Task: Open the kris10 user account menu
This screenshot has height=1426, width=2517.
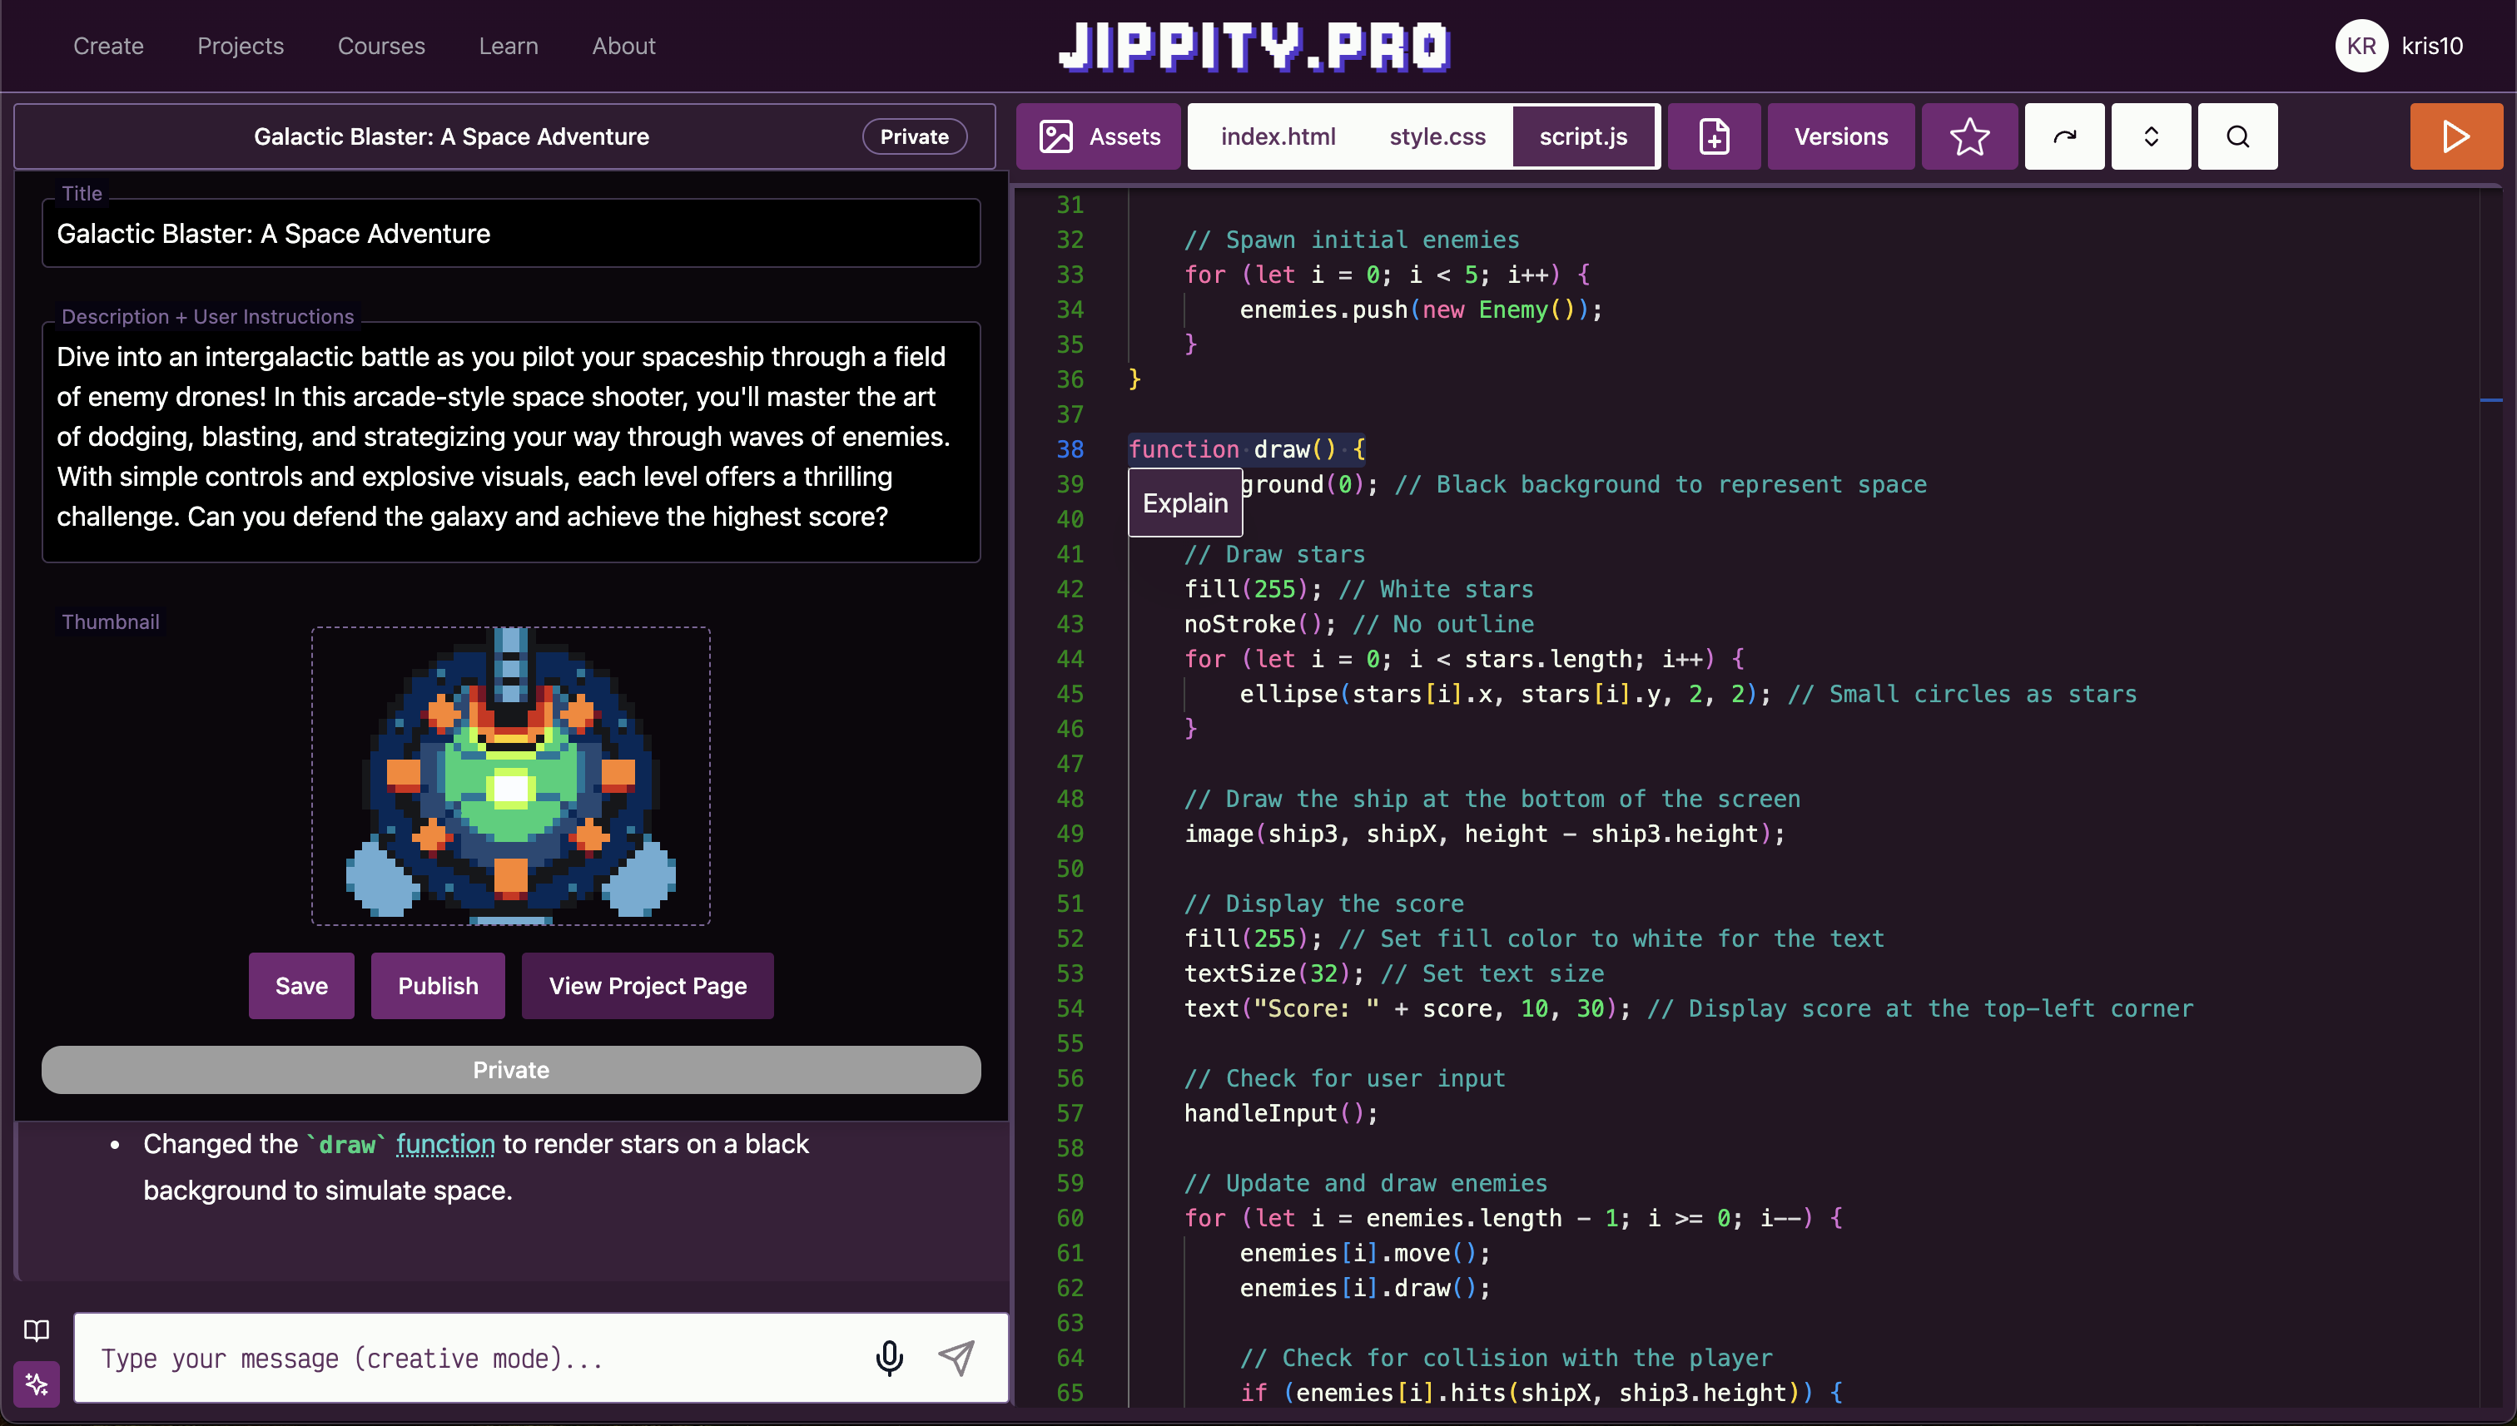Action: tap(2400, 46)
